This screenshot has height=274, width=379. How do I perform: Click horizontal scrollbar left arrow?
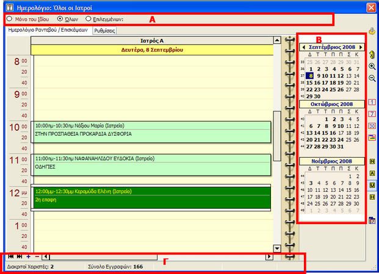(46, 256)
